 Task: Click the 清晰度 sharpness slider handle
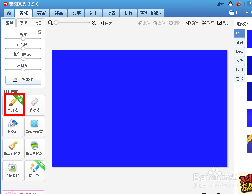click(23, 69)
